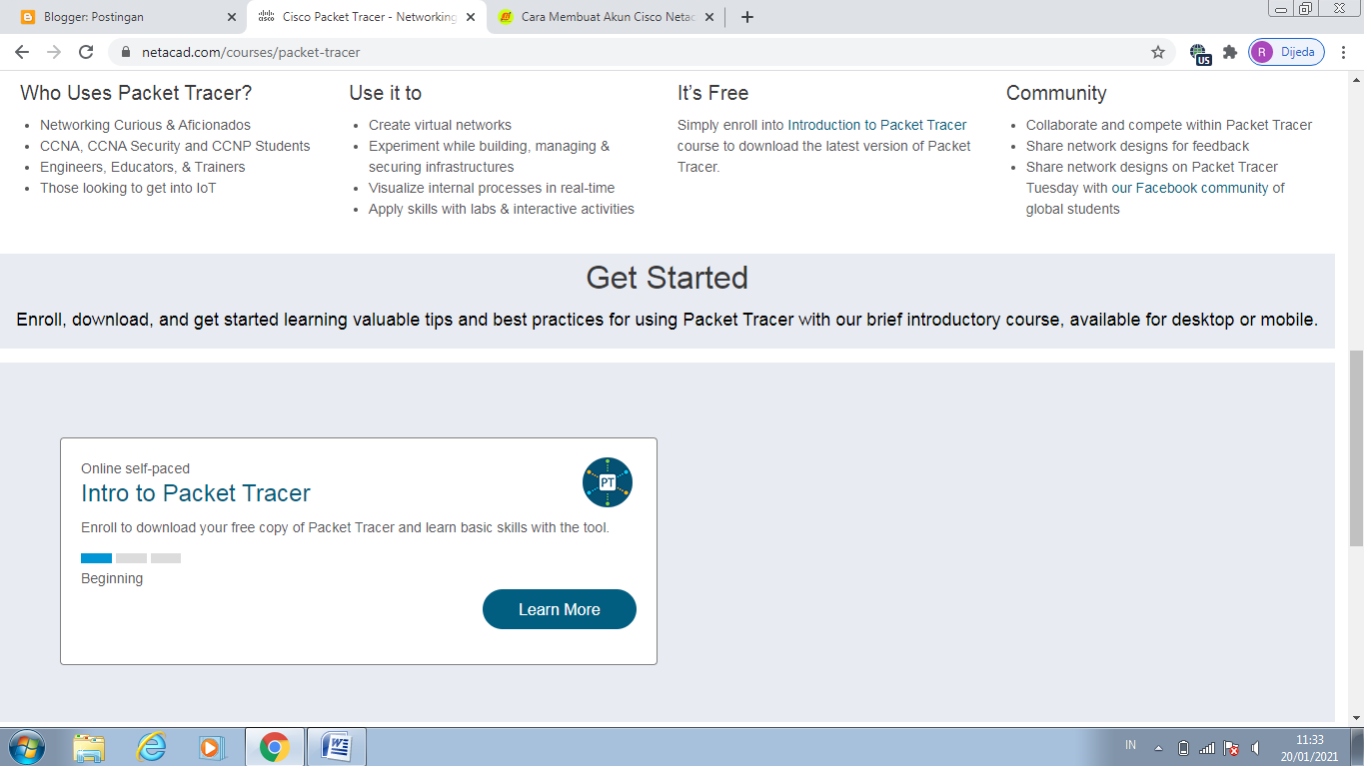Screen dimensions: 1364x766
Task: Check battery status tray icon
Action: point(1184,748)
